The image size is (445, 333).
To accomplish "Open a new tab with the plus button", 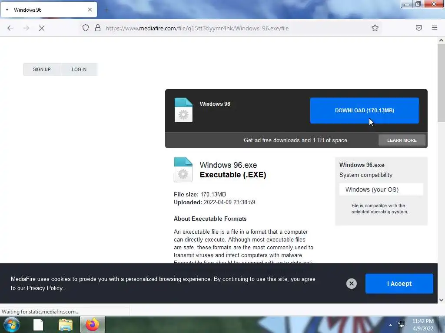I will click(107, 10).
